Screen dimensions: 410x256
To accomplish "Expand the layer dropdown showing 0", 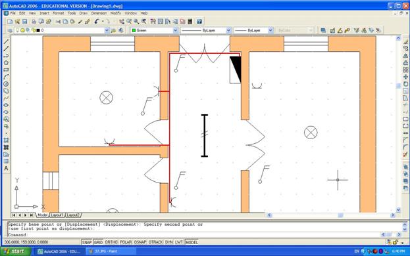I will point(107,30).
